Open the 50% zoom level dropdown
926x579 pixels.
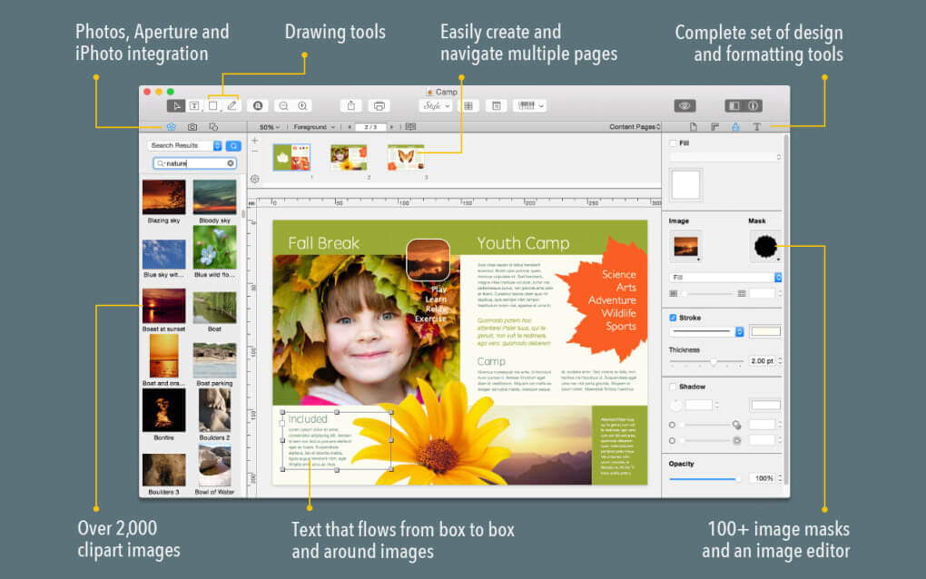(x=270, y=127)
